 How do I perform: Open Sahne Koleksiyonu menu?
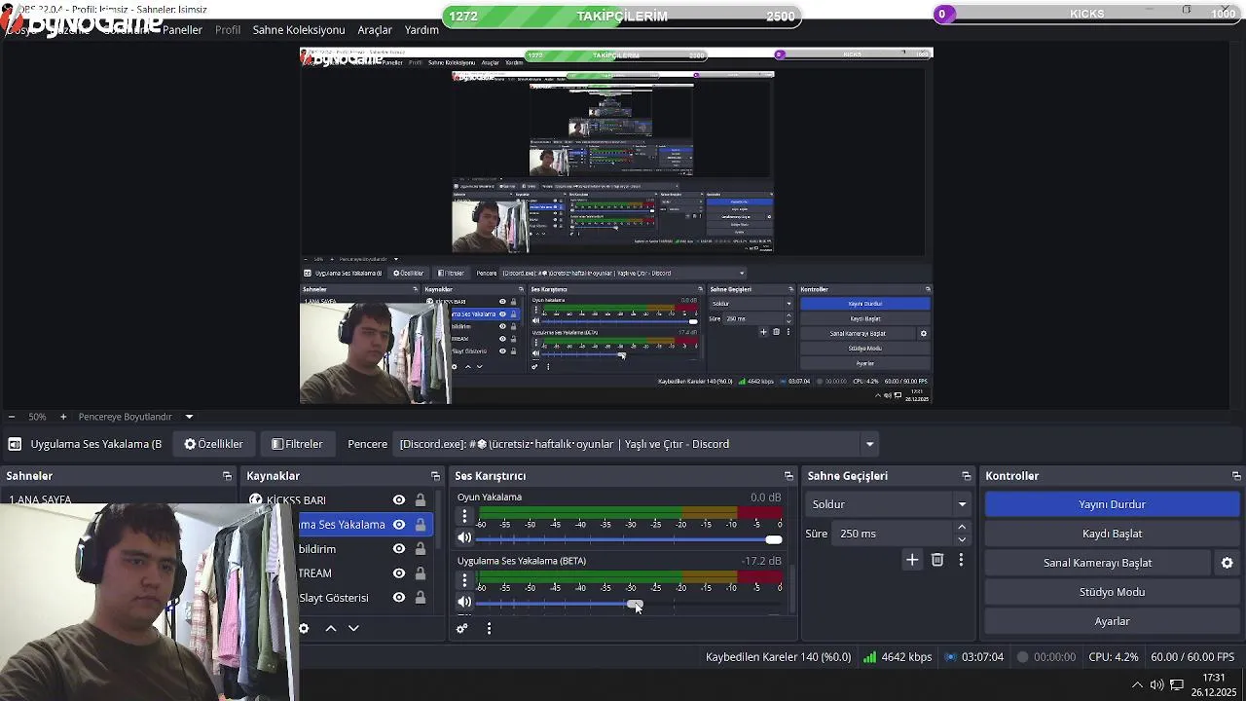(299, 30)
